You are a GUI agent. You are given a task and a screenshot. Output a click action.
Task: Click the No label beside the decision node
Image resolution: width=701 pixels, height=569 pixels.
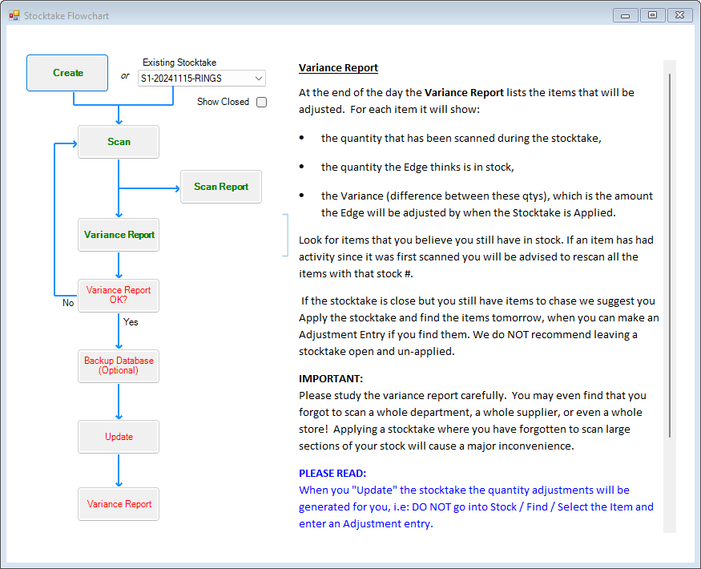click(67, 303)
